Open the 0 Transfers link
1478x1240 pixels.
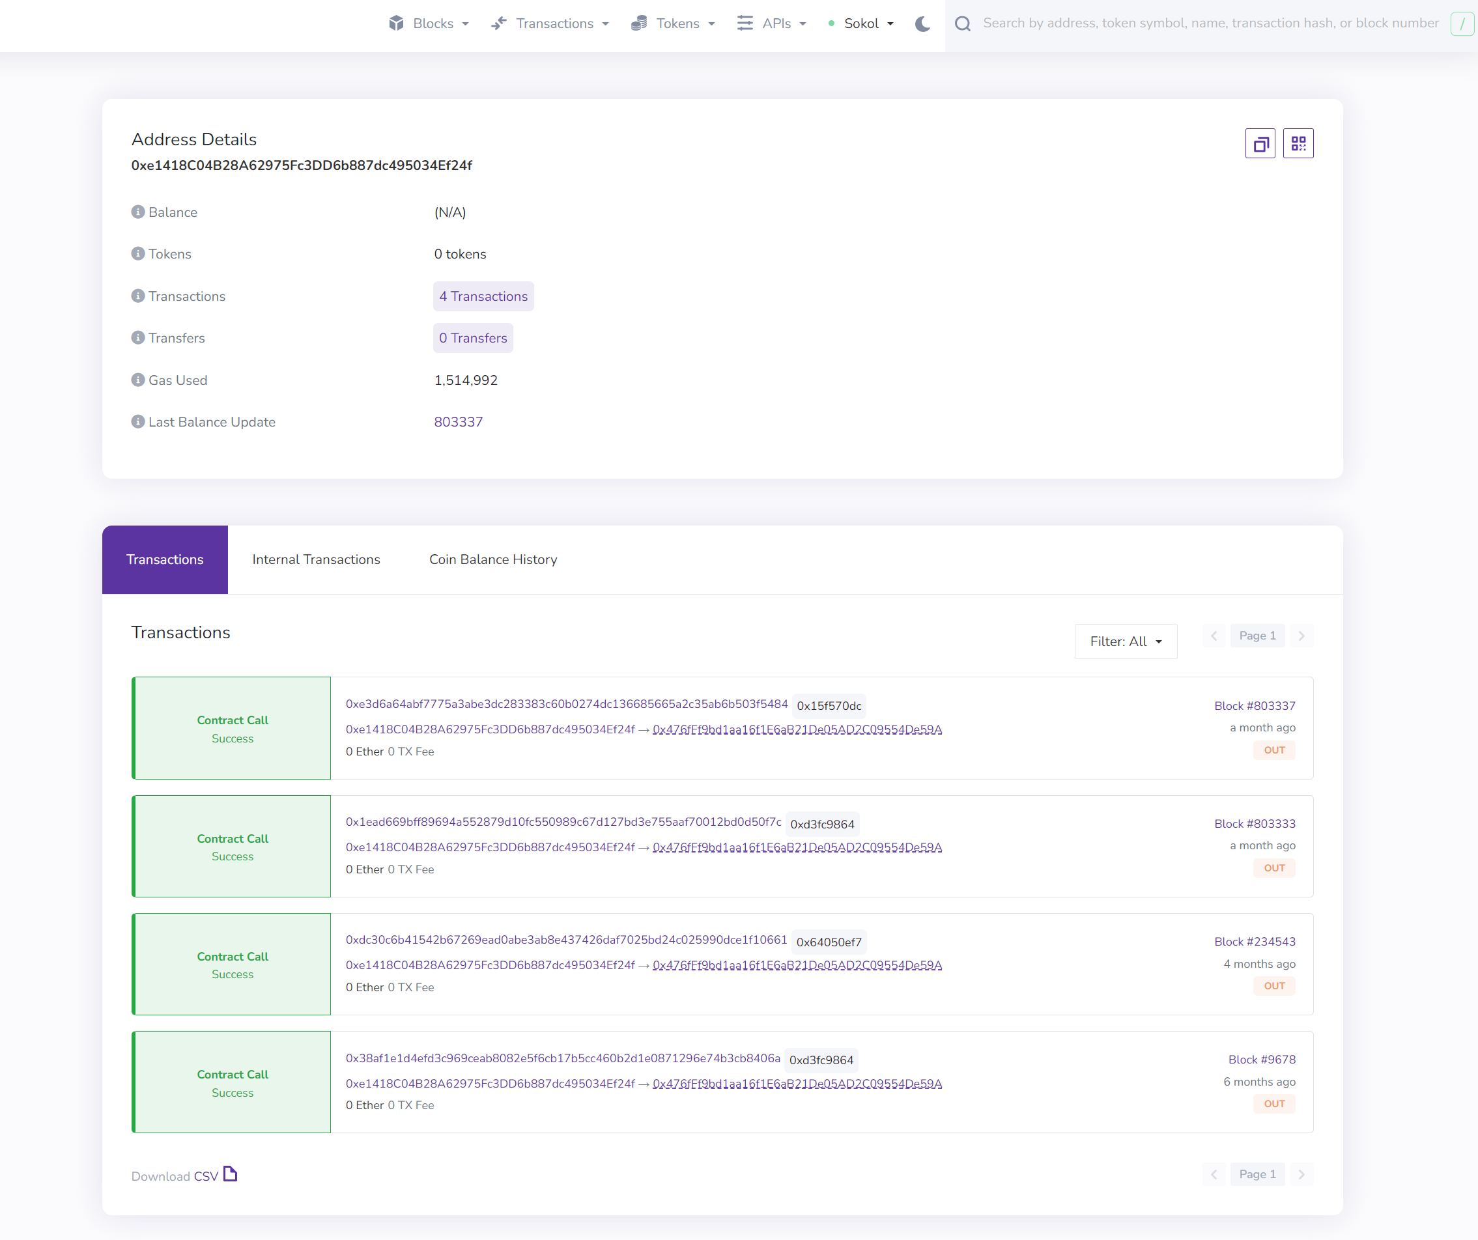click(x=473, y=338)
